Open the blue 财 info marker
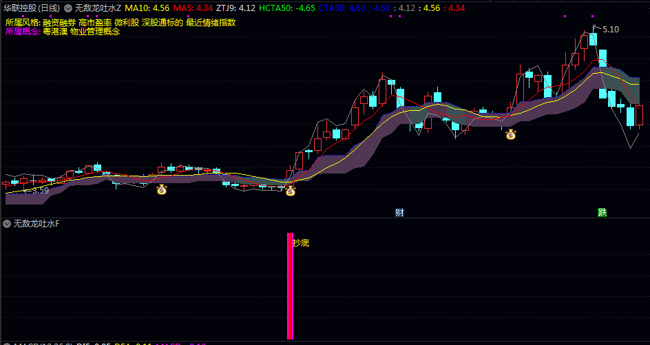This screenshot has height=345, width=650. pyautogui.click(x=399, y=213)
